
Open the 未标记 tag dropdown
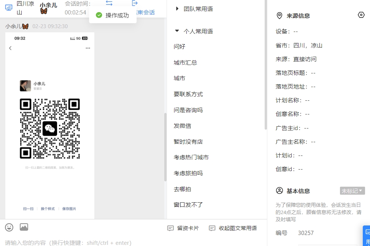(x=352, y=191)
